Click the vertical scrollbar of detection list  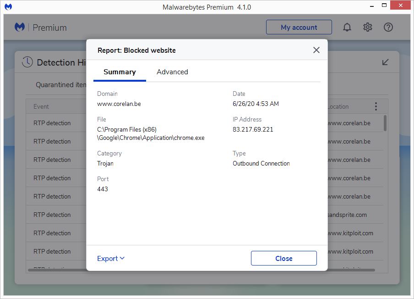pyautogui.click(x=385, y=123)
